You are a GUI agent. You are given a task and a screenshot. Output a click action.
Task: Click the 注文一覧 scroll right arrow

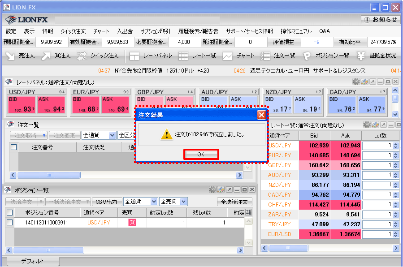pos(239,175)
